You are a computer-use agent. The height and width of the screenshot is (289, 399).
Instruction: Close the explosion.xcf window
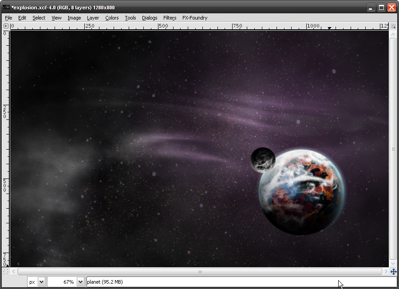(x=391, y=8)
